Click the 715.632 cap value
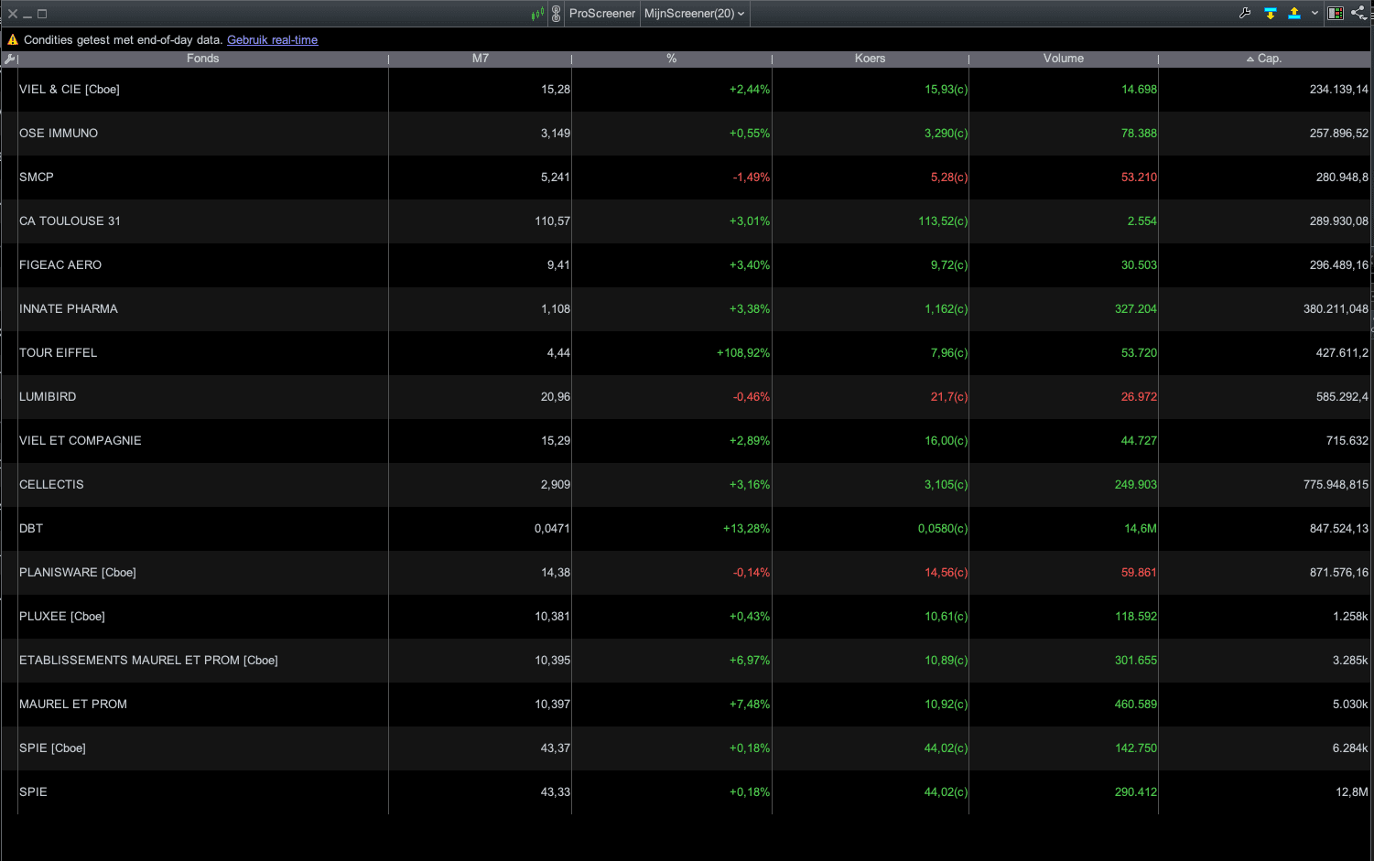The image size is (1374, 861). click(1347, 441)
